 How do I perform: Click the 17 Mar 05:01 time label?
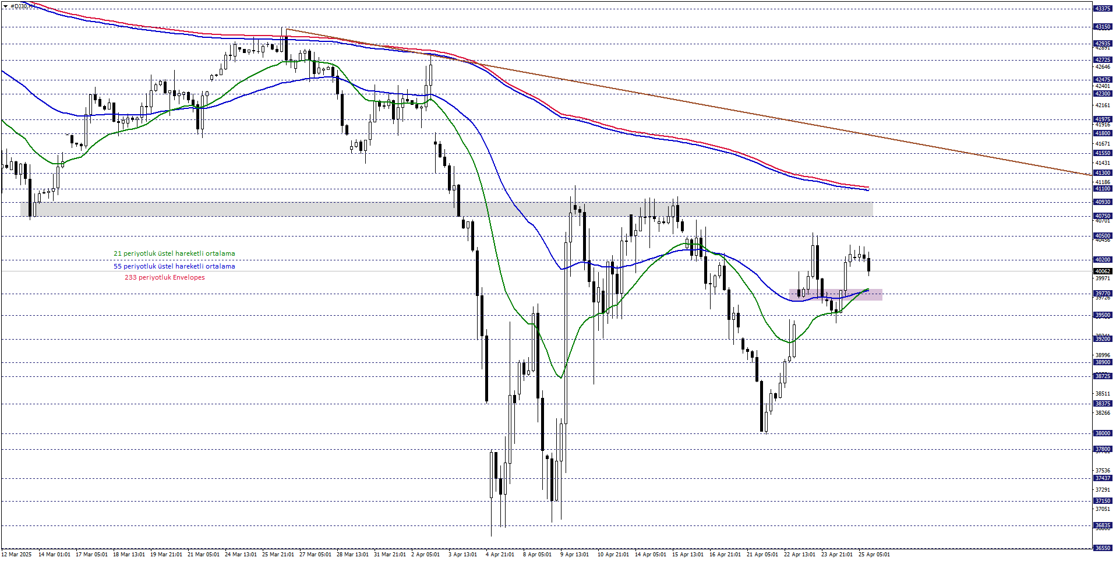(x=91, y=555)
